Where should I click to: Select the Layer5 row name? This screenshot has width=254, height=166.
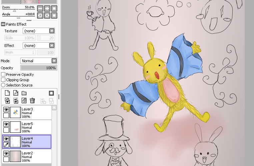point(27,124)
